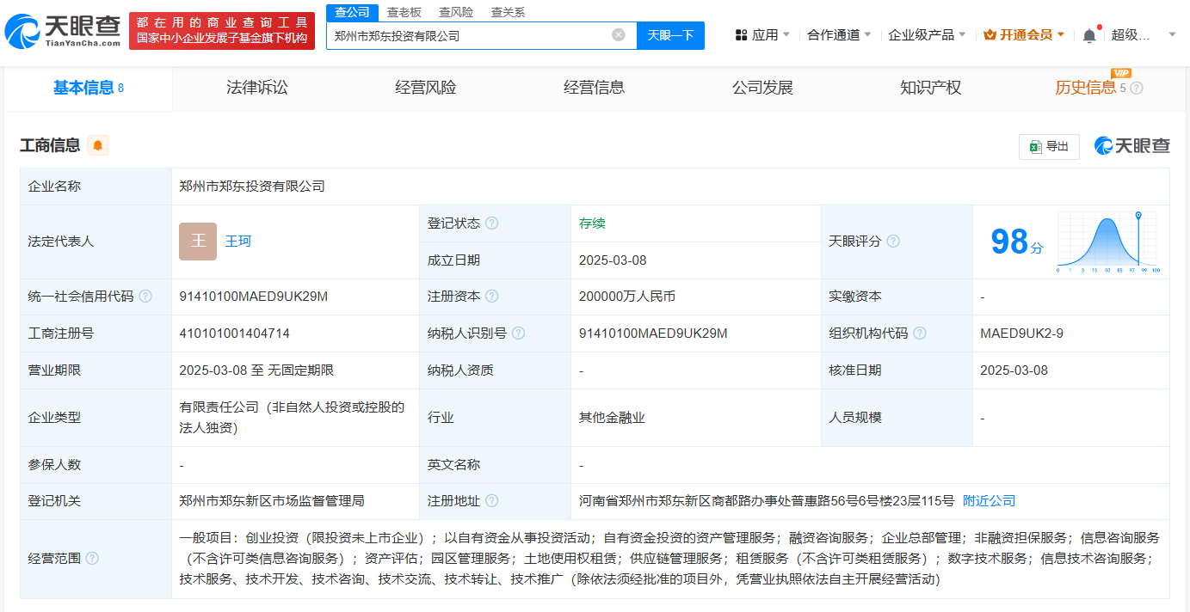
Task: Click help icon beside 注册地址
Action: coord(491,501)
